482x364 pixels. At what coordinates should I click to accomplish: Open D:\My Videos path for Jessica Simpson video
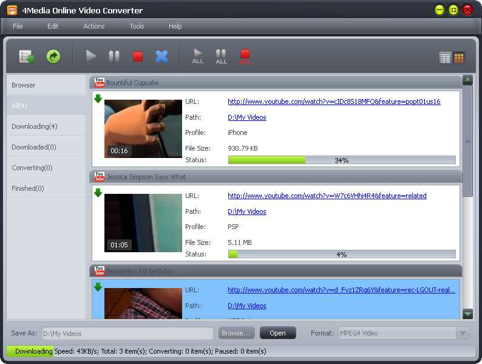[x=247, y=211]
